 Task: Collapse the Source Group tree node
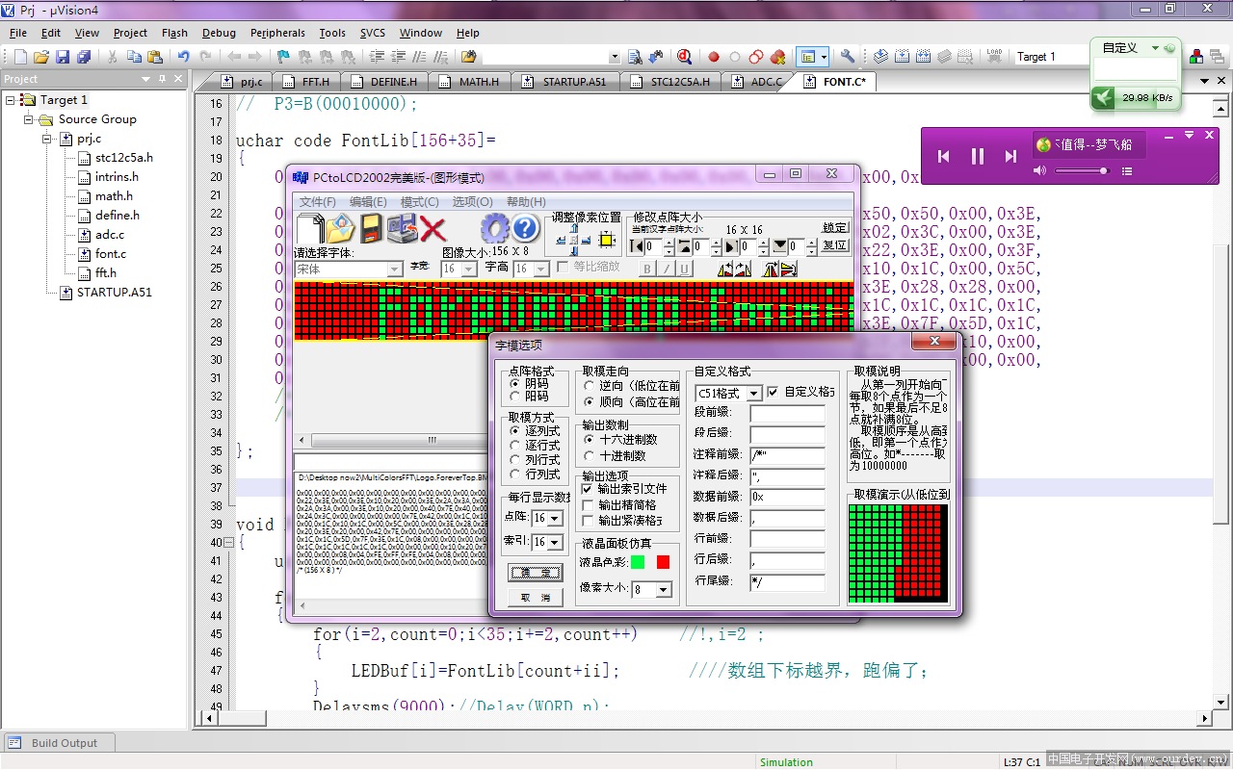click(x=28, y=119)
